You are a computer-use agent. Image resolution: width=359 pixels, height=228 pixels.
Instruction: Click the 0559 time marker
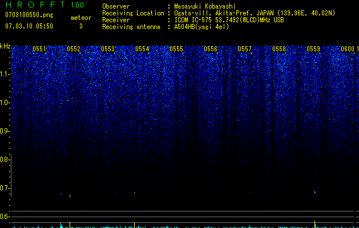[313, 49]
